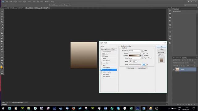Open the gradient picker arrow

click(140, 55)
